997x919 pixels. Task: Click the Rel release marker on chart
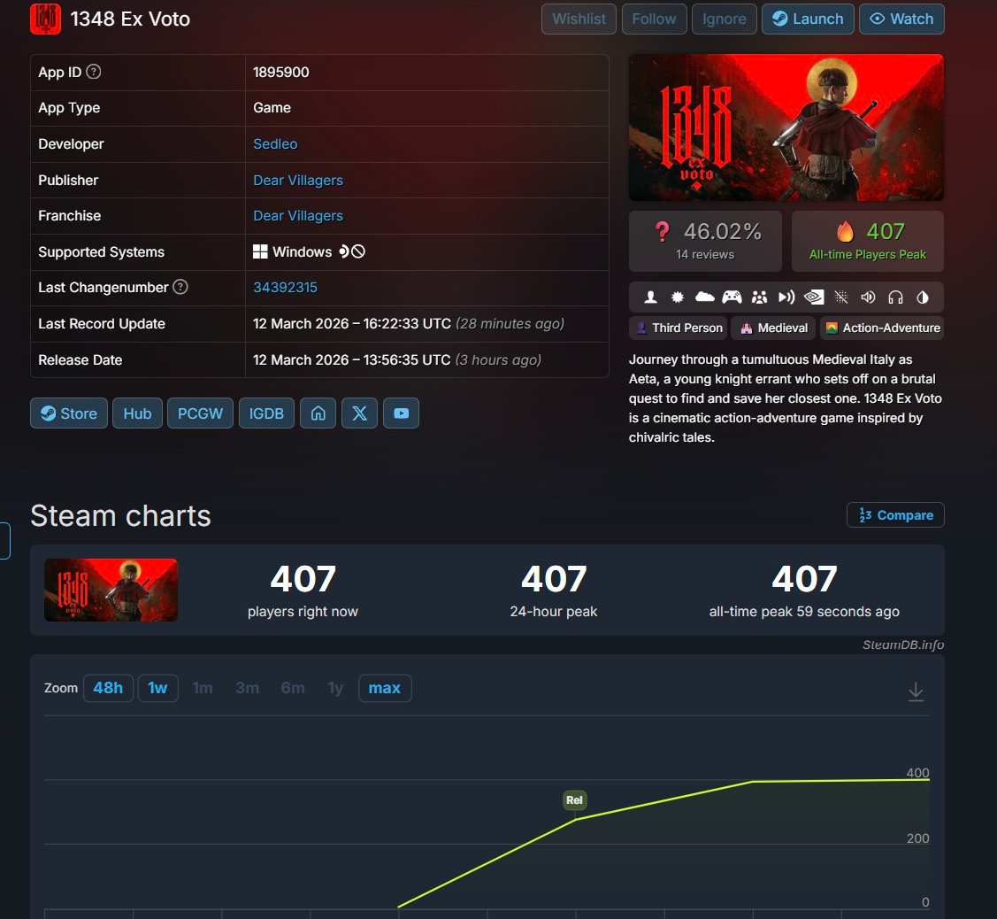(x=574, y=800)
